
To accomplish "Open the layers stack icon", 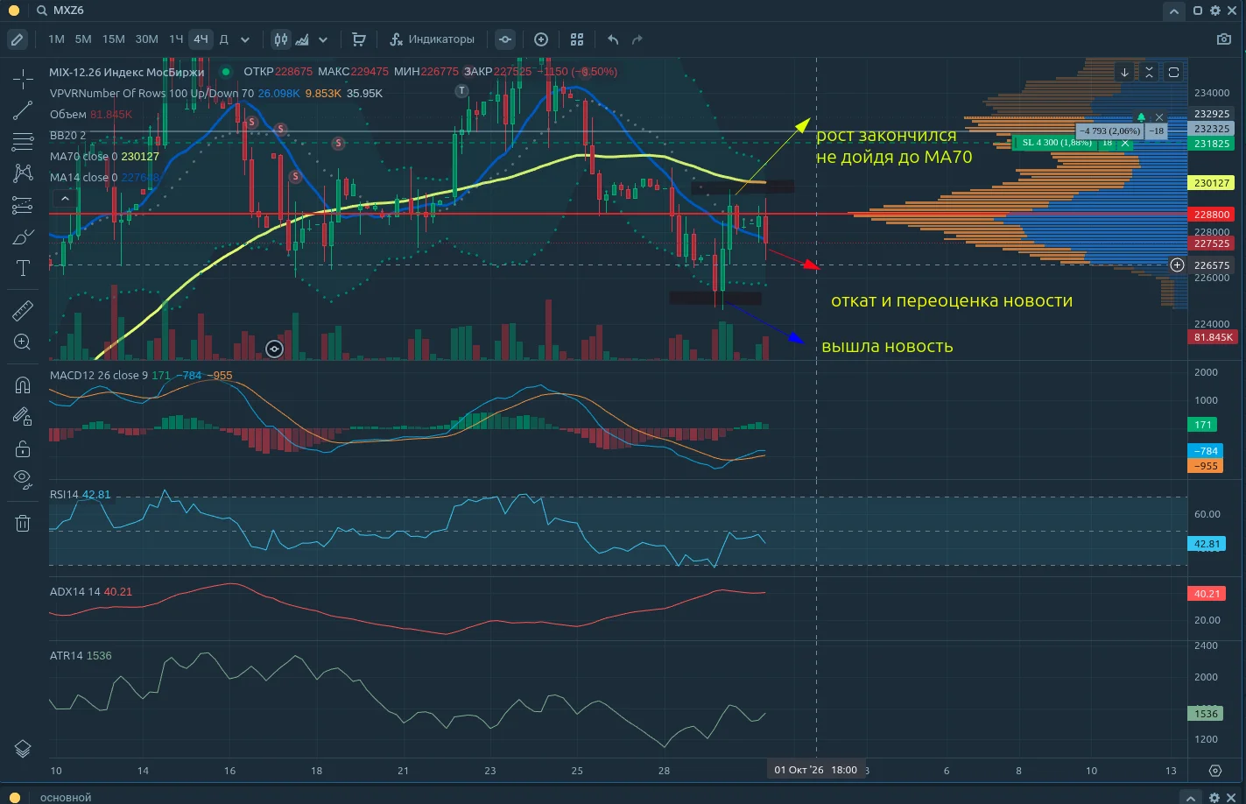I will coord(23,749).
